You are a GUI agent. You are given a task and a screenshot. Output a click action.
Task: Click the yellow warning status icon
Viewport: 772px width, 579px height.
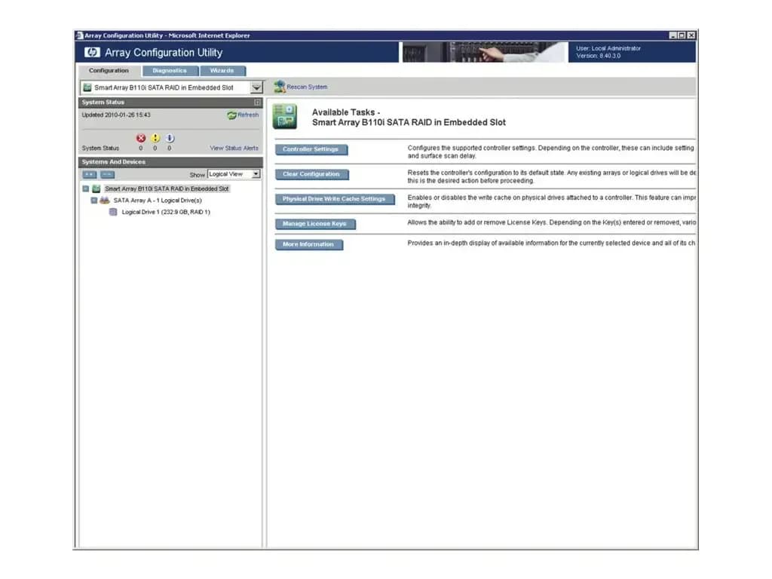(x=155, y=139)
